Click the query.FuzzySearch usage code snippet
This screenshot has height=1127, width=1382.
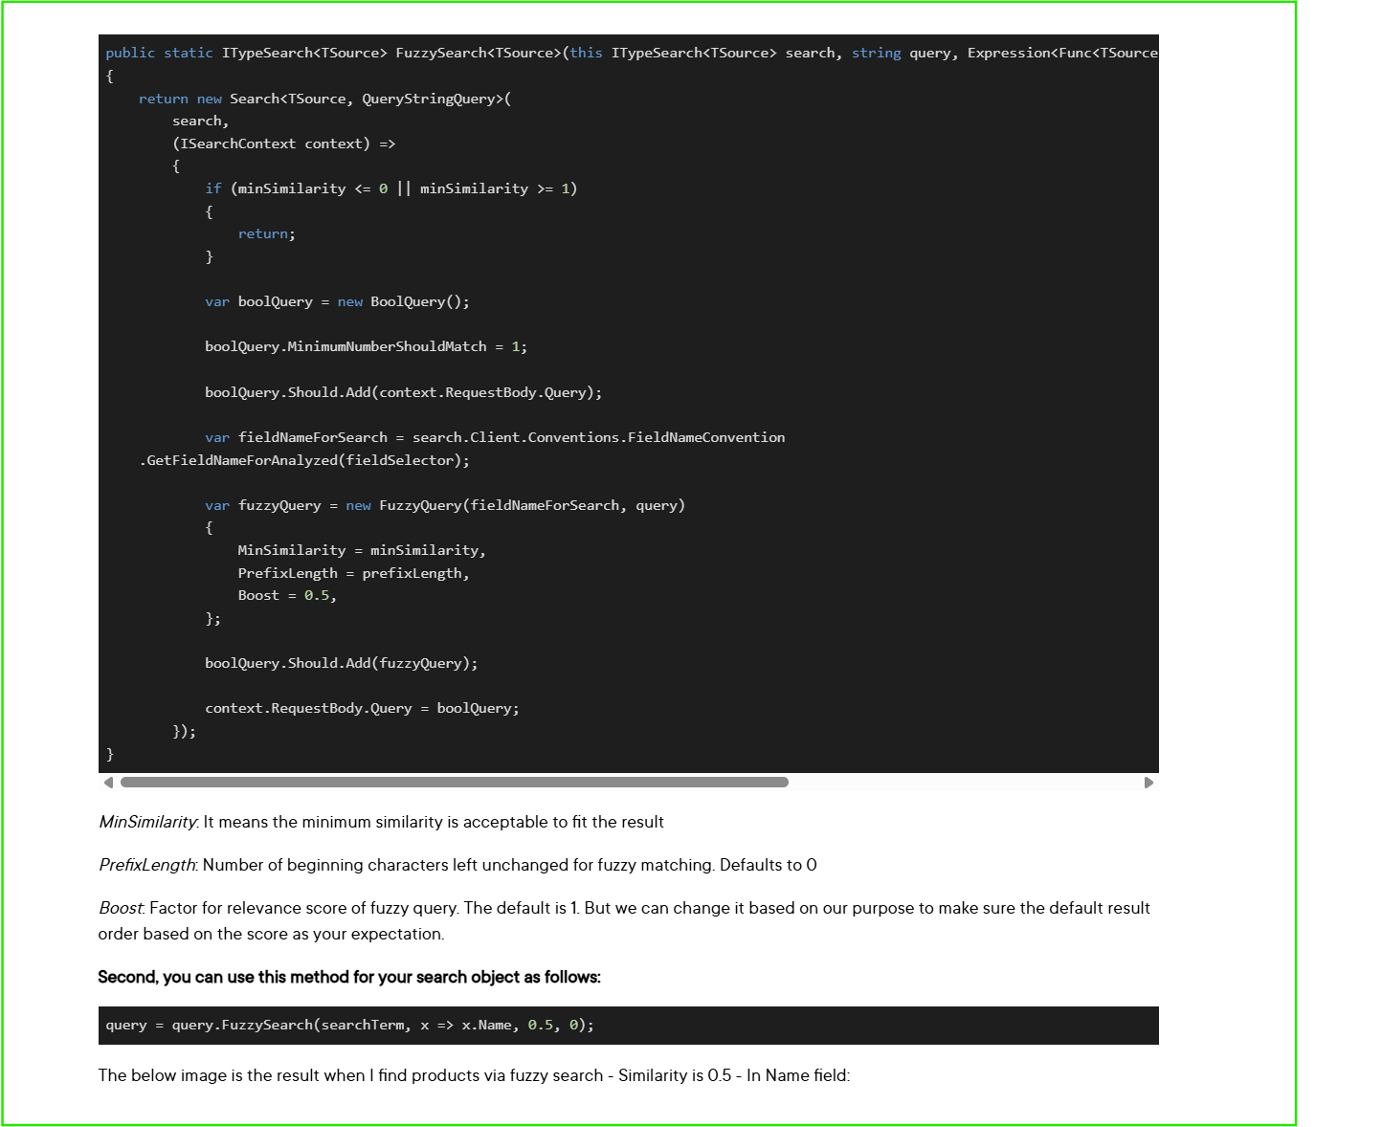point(349,1025)
